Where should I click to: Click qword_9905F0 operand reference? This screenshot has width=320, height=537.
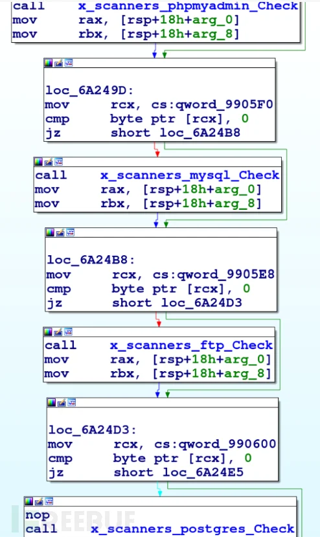point(224,105)
